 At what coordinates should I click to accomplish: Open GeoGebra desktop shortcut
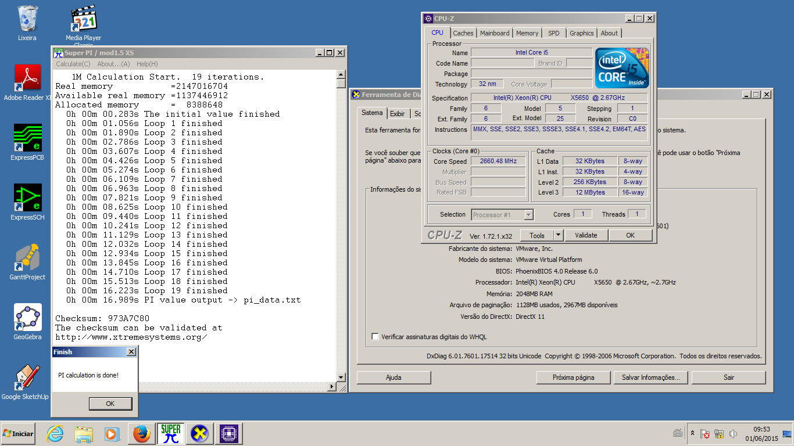pos(27,322)
